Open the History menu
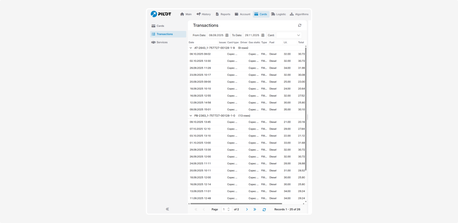The height and width of the screenshot is (223, 458). pyautogui.click(x=204, y=14)
